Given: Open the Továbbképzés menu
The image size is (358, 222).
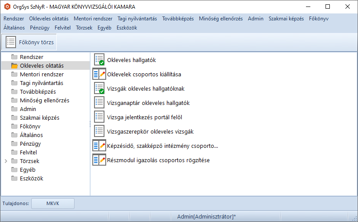Looking at the screenshot, I should click(178, 19).
